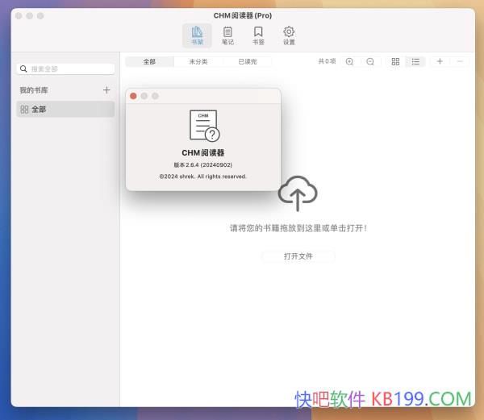Click the zoom out magnifier icon
This screenshot has height=420, width=484.
tap(370, 61)
